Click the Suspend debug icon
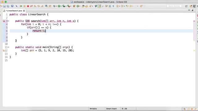 click(24, 6)
